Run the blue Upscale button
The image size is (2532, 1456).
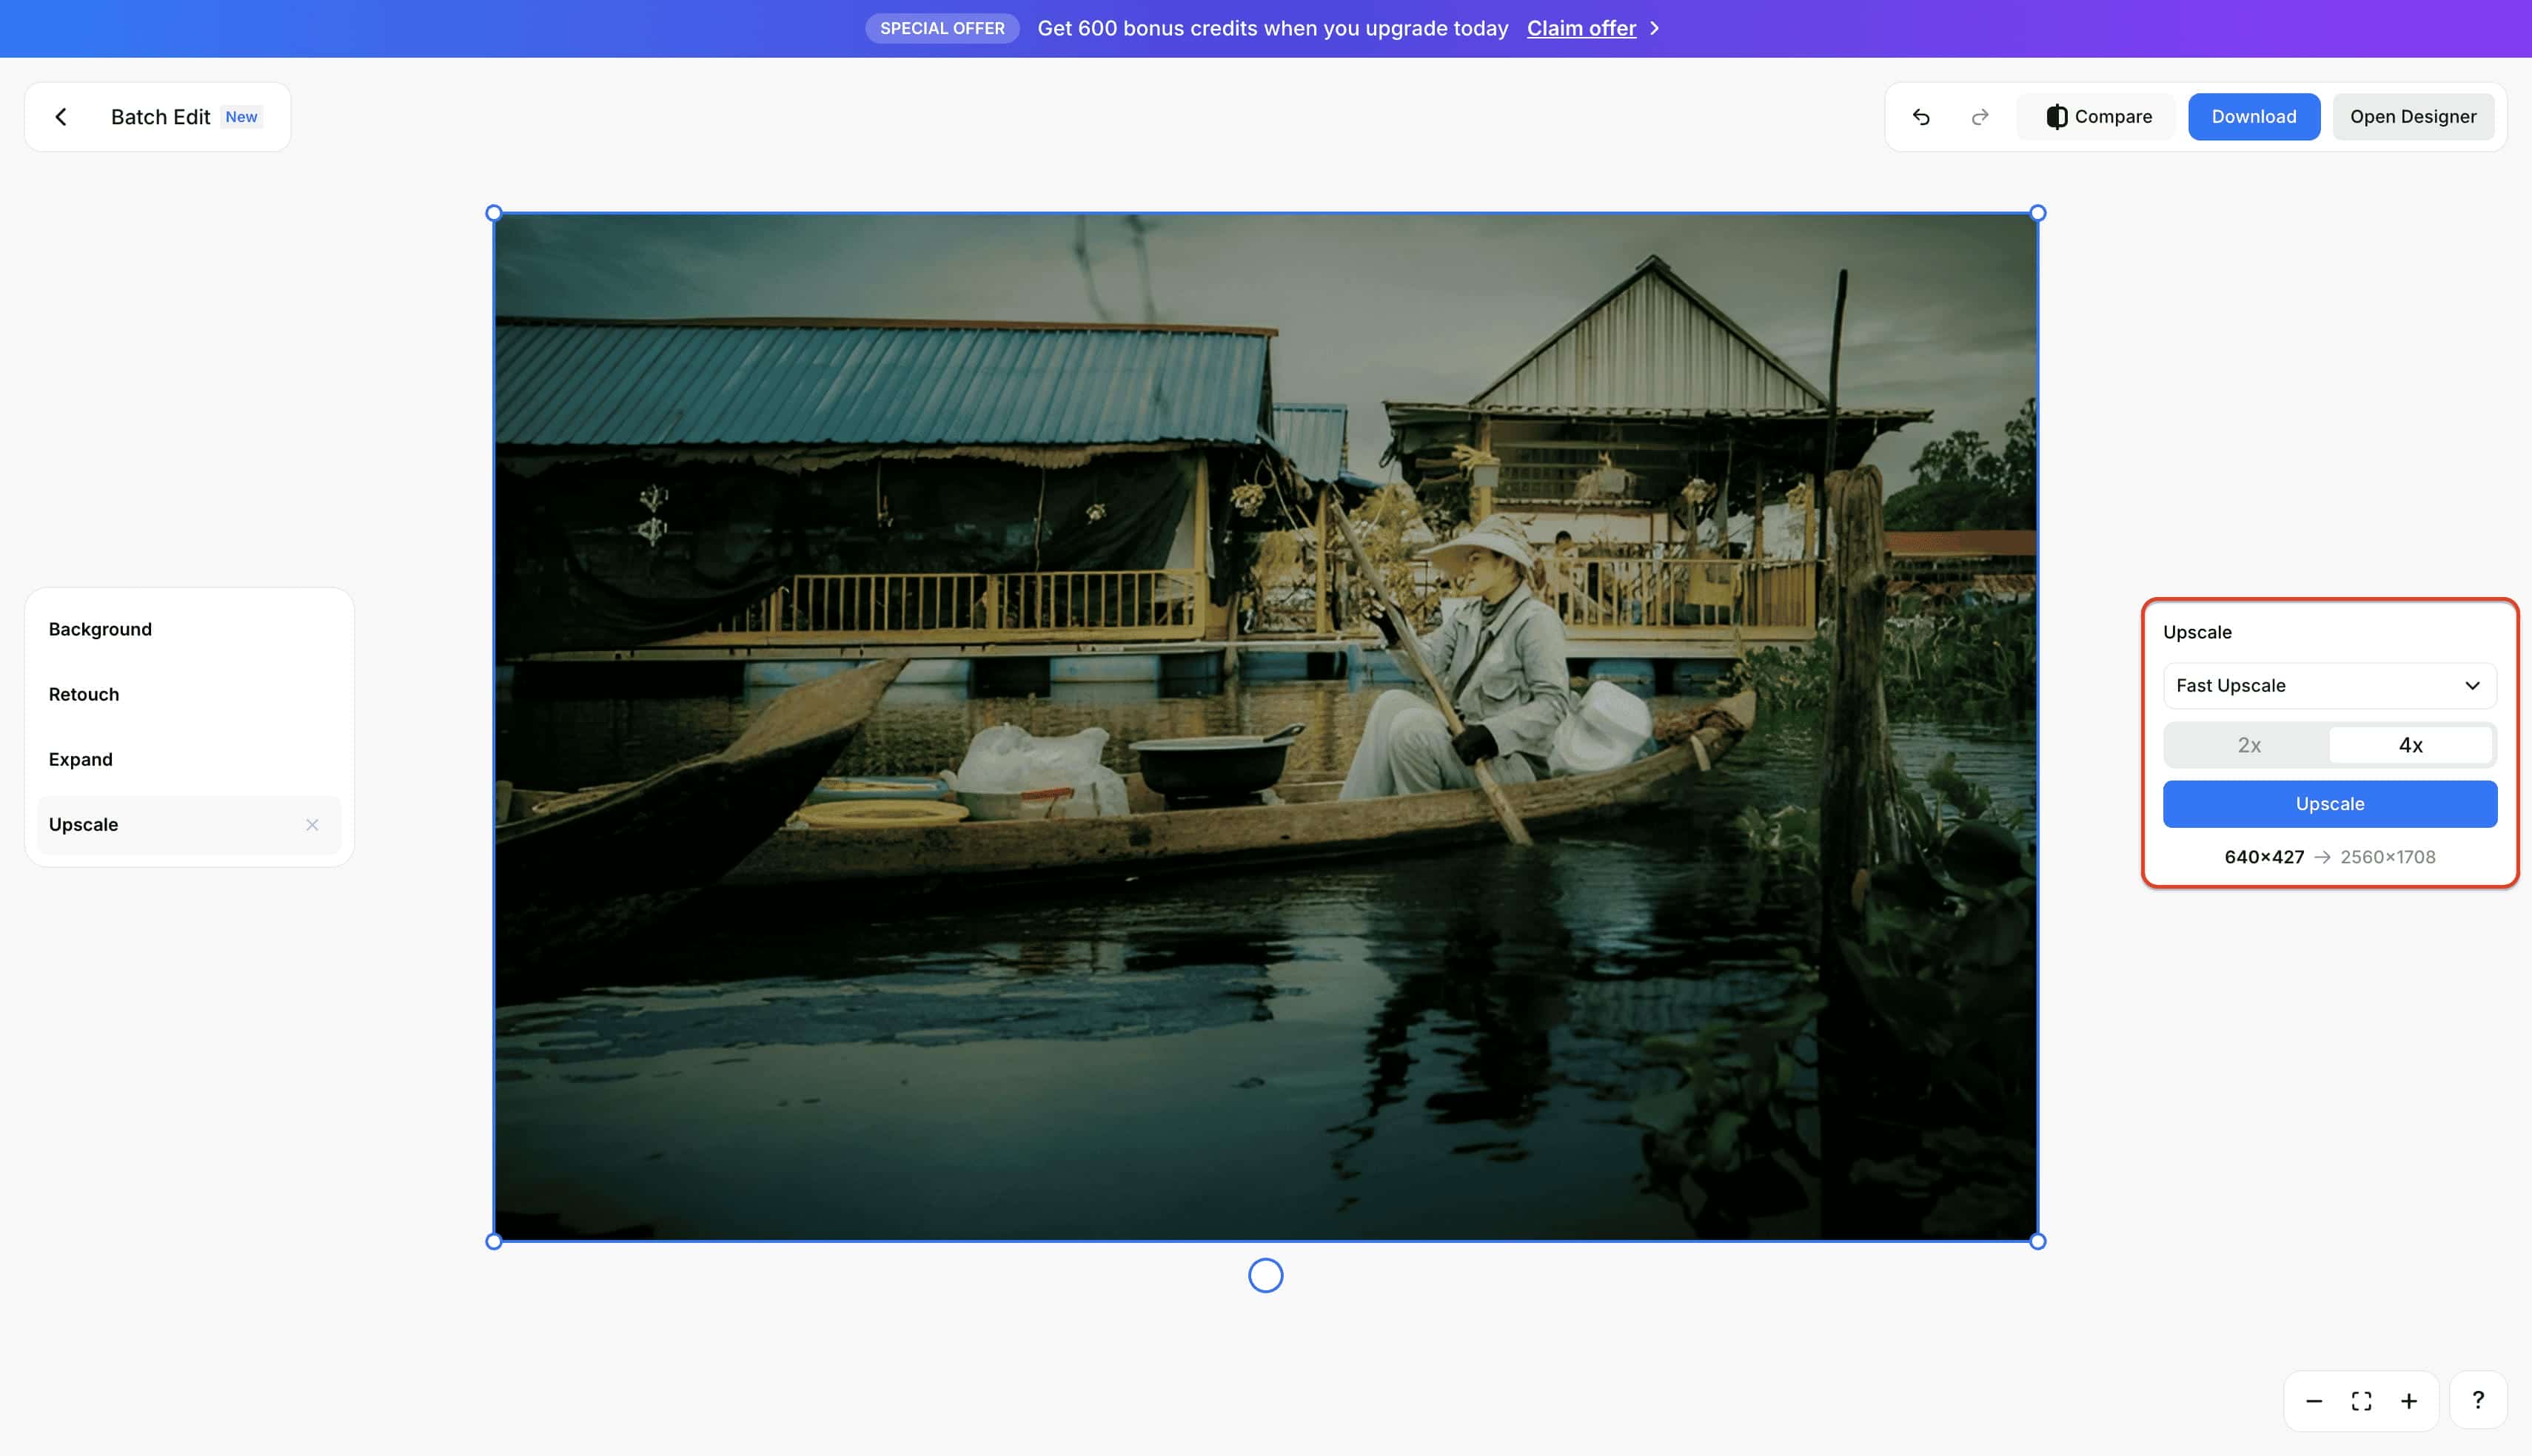pos(2329,804)
